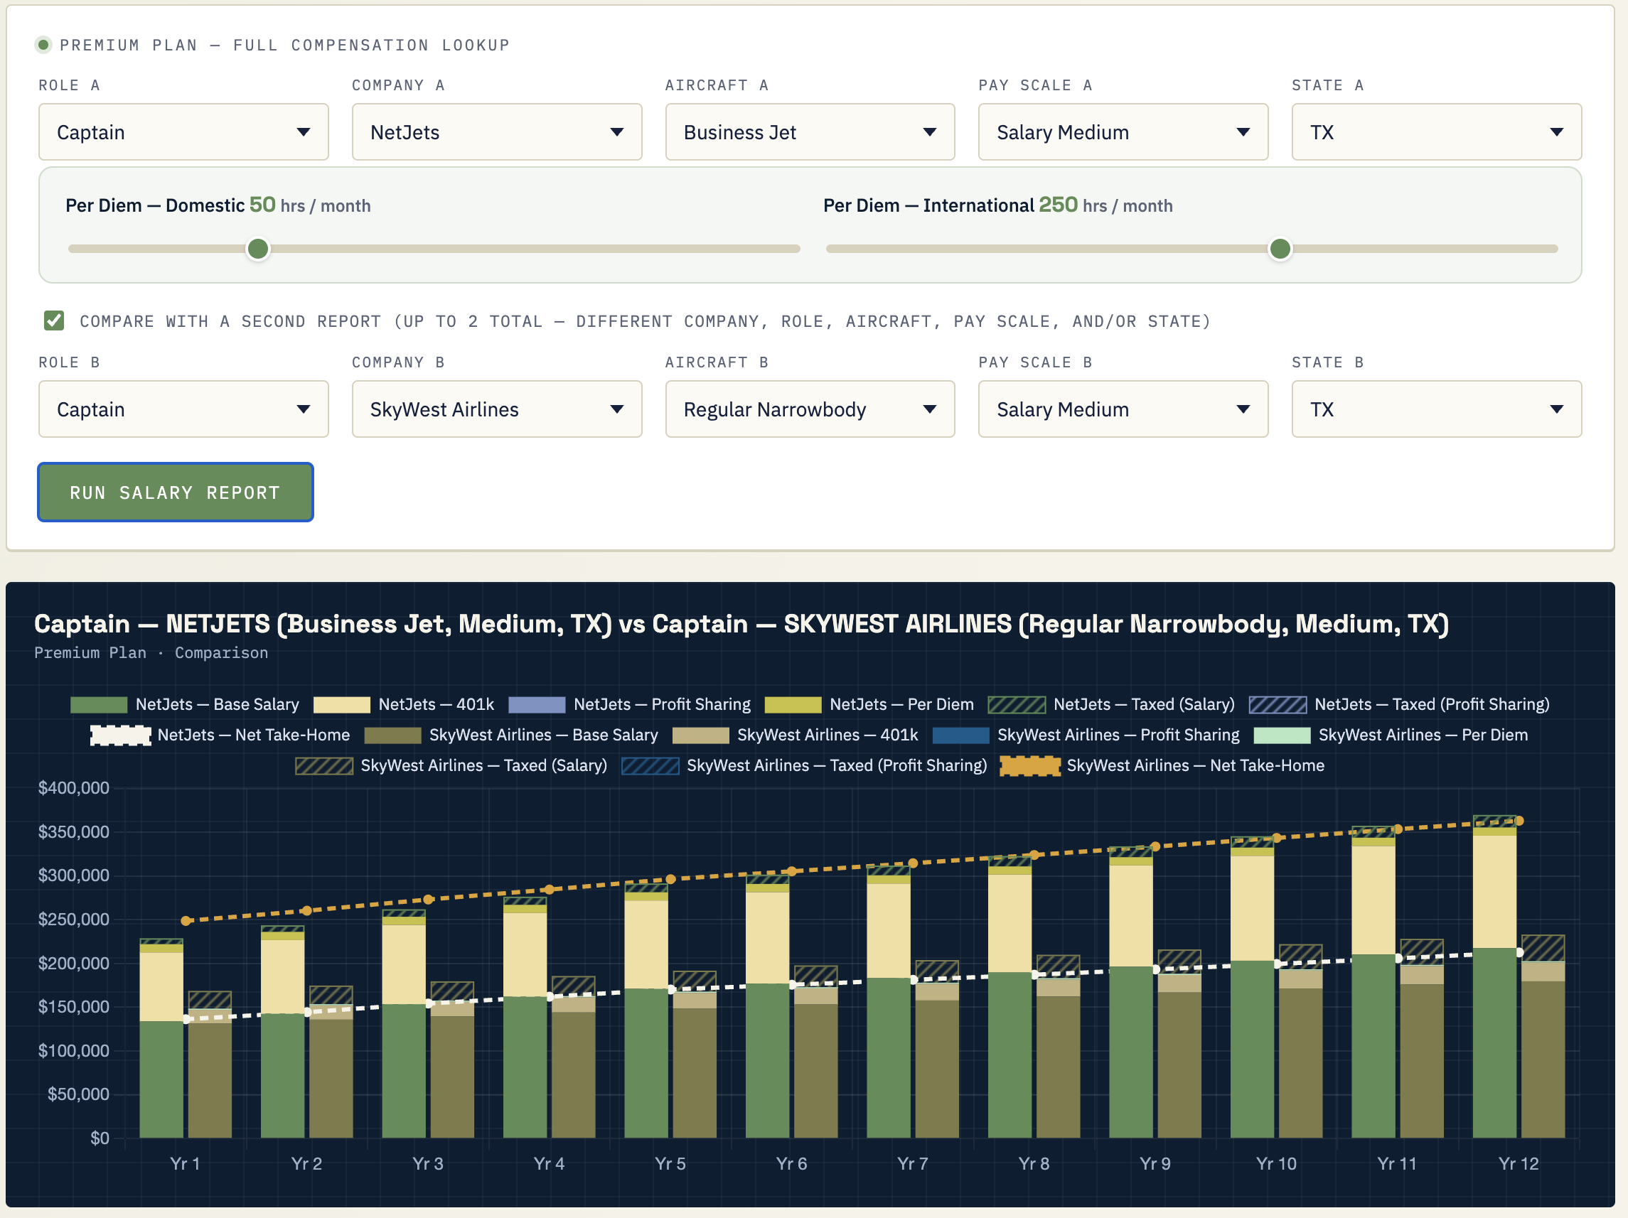Viewport: 1628px width, 1218px height.
Task: Open the Role B dropdown
Action: pos(183,410)
